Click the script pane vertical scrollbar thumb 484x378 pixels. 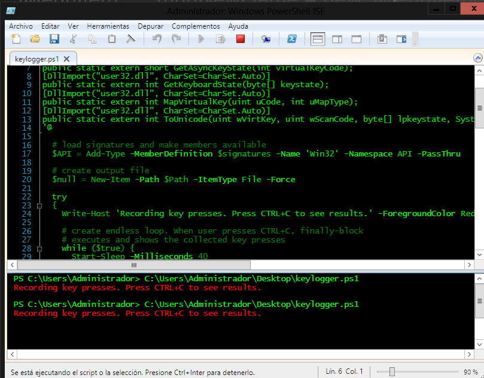coord(479,108)
